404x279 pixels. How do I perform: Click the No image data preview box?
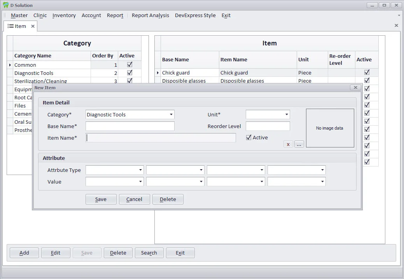point(330,128)
